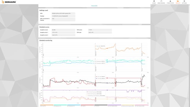Click the Graphics test 2 FPS value

(63, 35)
